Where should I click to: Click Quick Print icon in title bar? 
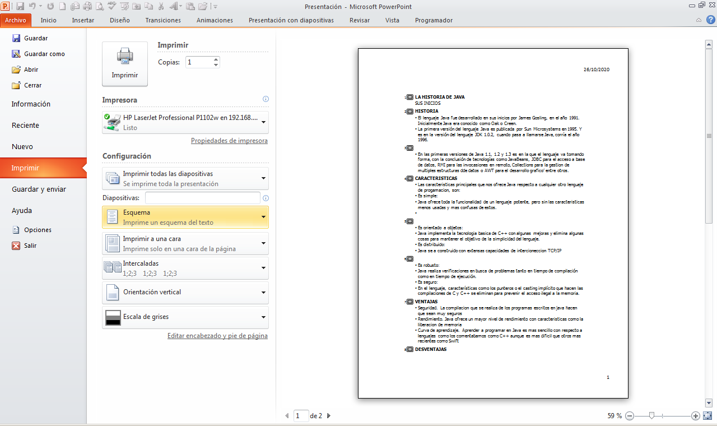(x=87, y=7)
